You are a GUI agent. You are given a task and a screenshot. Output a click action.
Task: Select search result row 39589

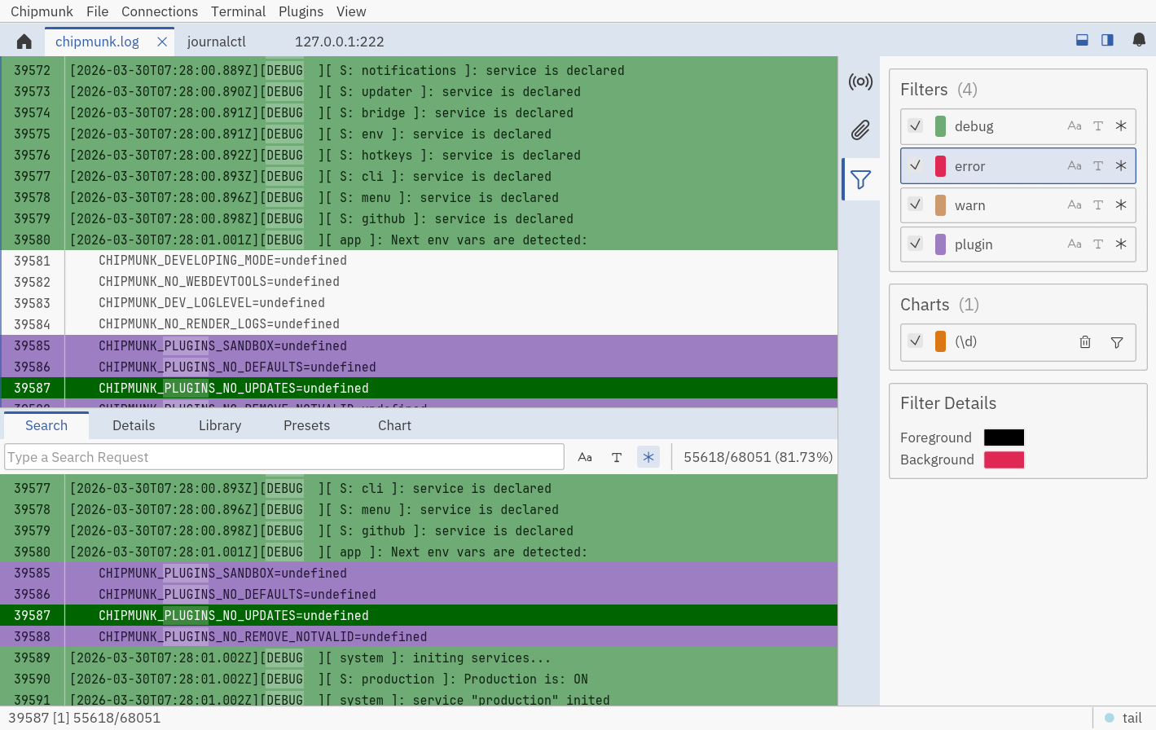coord(419,657)
